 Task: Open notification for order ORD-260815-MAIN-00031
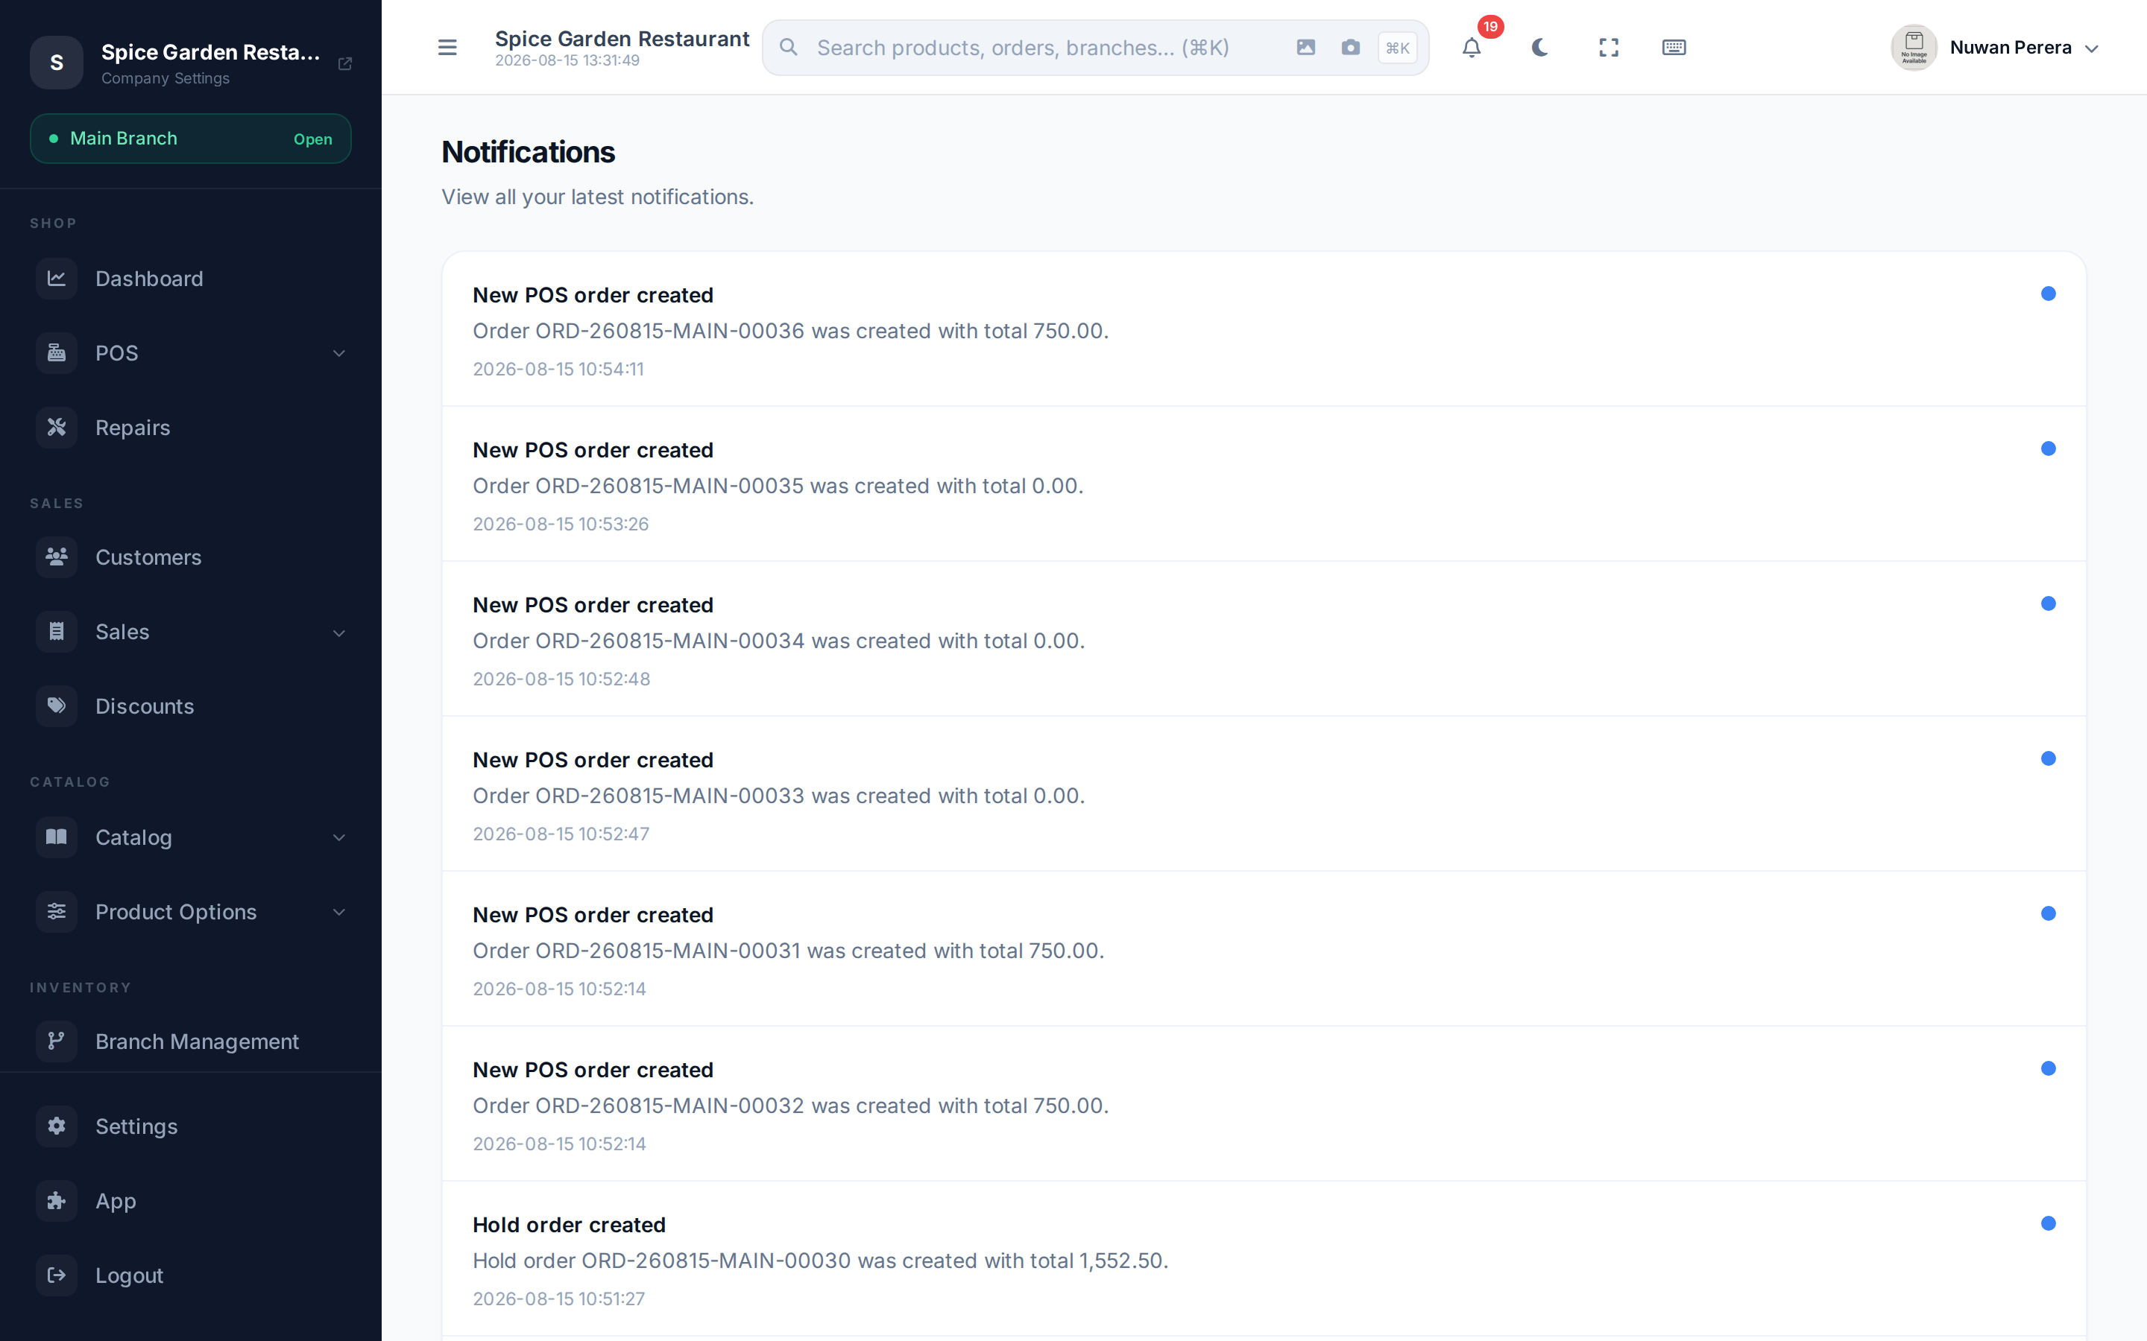tap(1264, 949)
